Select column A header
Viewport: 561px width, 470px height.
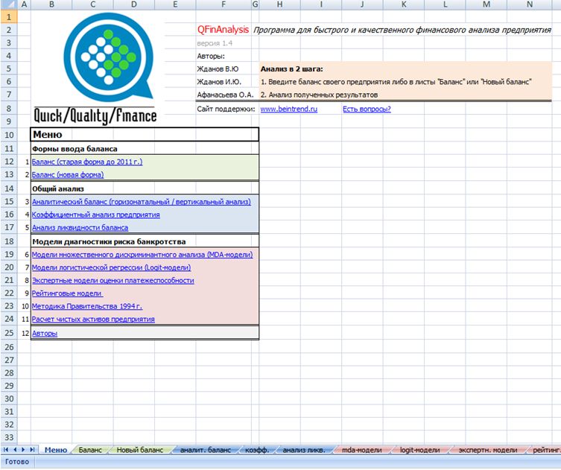[24, 4]
